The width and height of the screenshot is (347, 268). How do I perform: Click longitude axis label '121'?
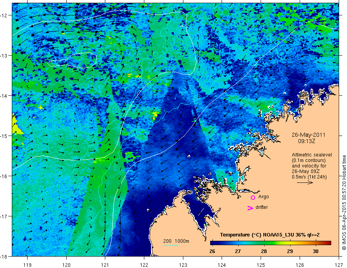(105, 265)
